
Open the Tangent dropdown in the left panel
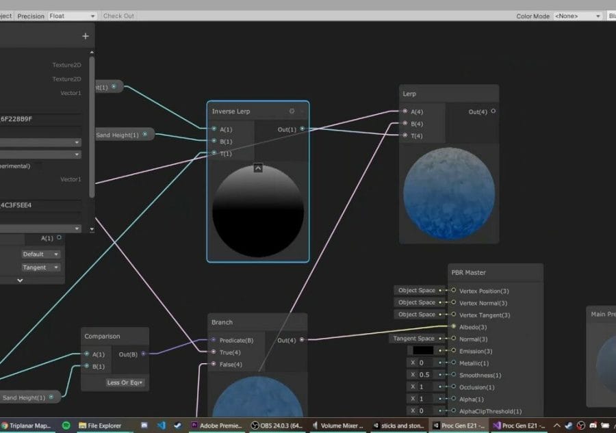(40, 267)
